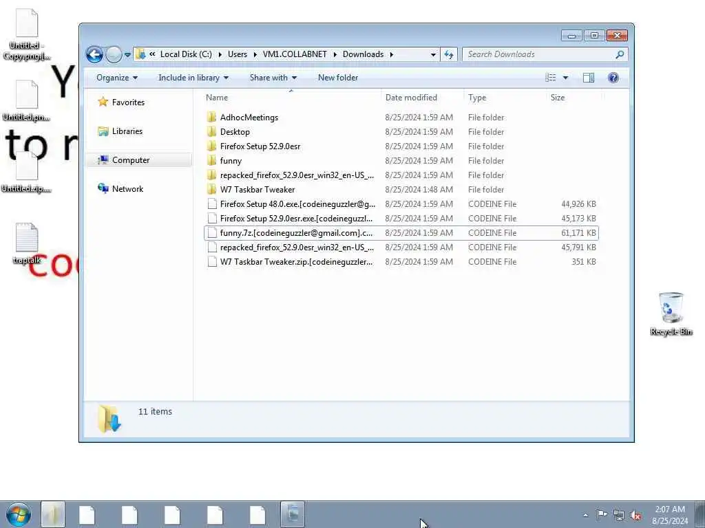Image resolution: width=705 pixels, height=528 pixels.
Task: Open the Windows Start button
Action: (19, 514)
